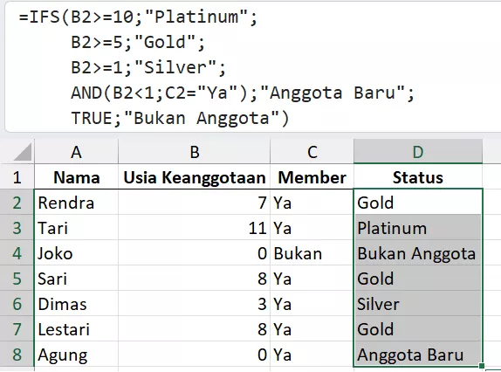The height and width of the screenshot is (372, 501).
Task: Click the select-all corner triangle
Action: (23, 152)
